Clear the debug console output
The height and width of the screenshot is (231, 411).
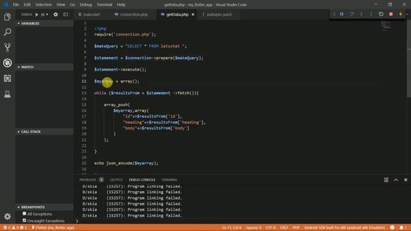[386, 180]
